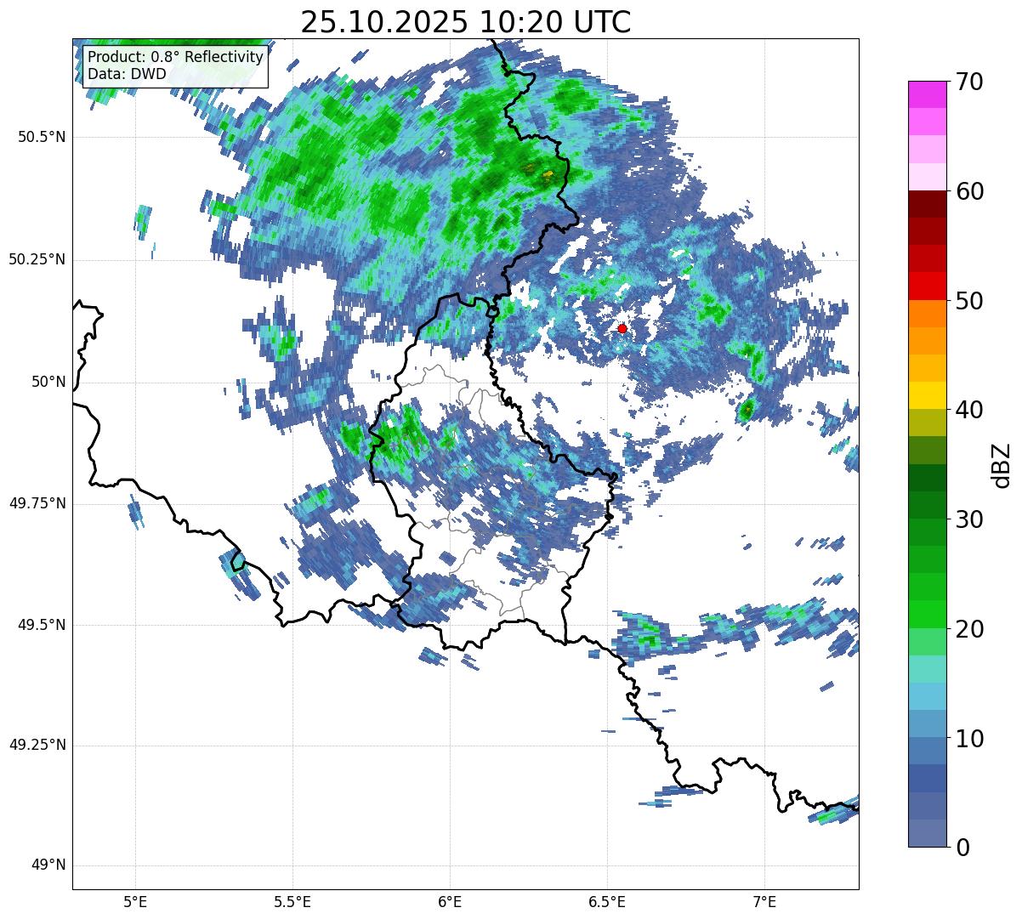The height and width of the screenshot is (919, 1022).
Task: Click the dBZ colorbar axis label
Action: 1002,465
